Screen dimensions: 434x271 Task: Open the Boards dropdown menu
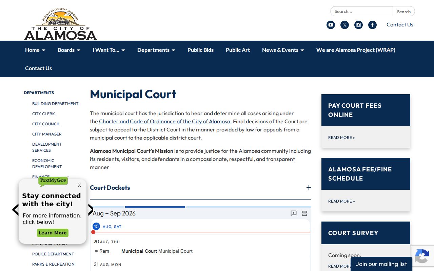tap(69, 50)
